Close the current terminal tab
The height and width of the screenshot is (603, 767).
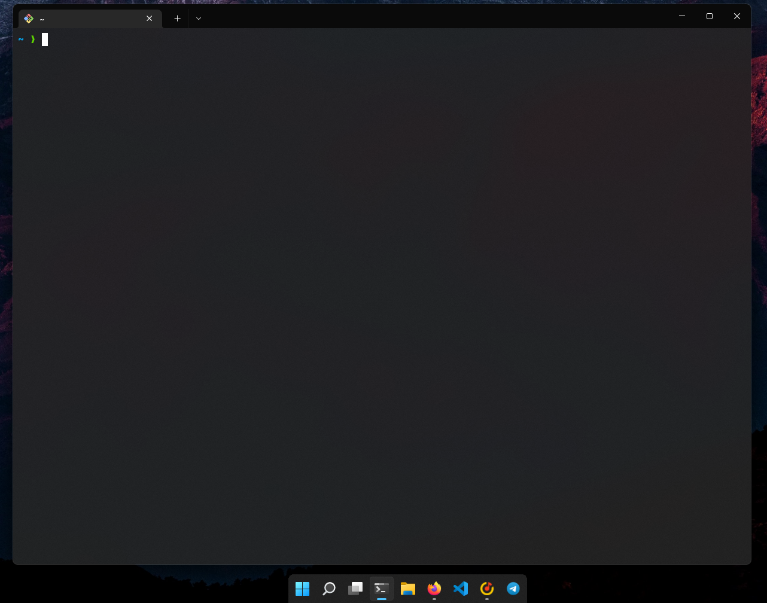point(149,19)
